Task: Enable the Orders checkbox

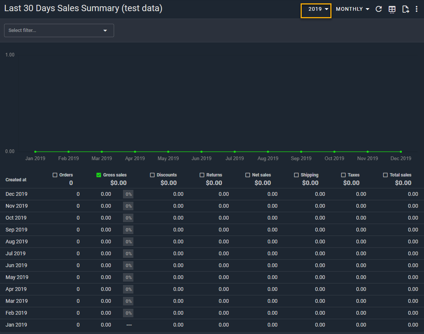Action: tap(55, 175)
